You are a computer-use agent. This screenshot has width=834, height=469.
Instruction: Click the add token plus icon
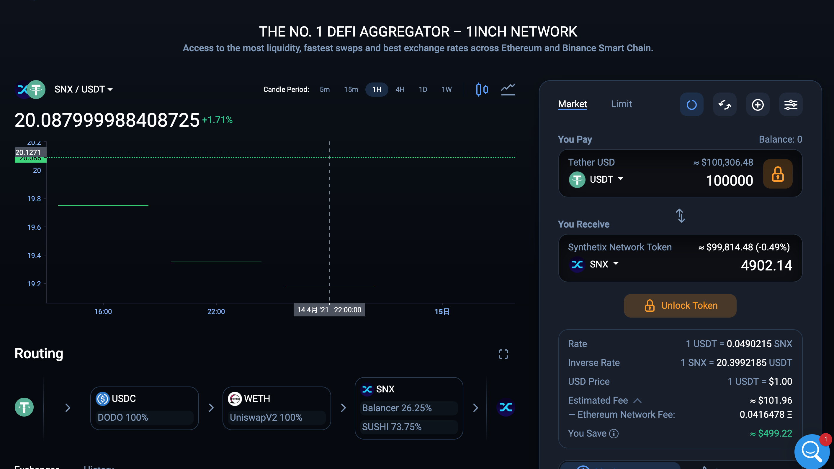tap(757, 105)
